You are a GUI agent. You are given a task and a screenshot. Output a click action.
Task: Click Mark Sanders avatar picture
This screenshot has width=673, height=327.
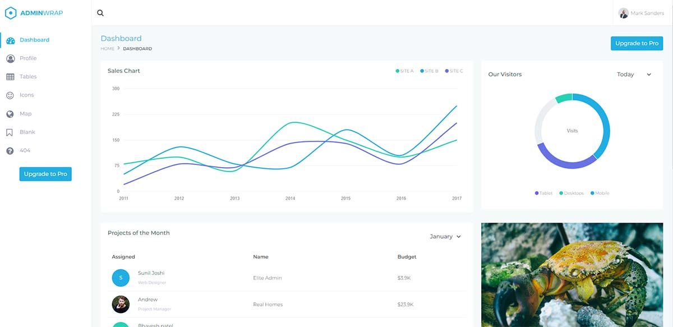point(624,13)
